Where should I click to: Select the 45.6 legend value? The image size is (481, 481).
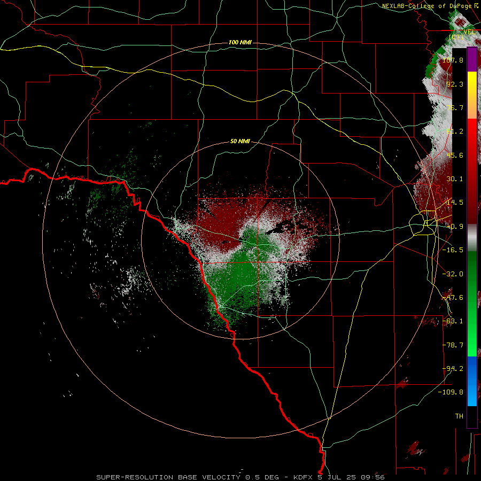(x=455, y=155)
